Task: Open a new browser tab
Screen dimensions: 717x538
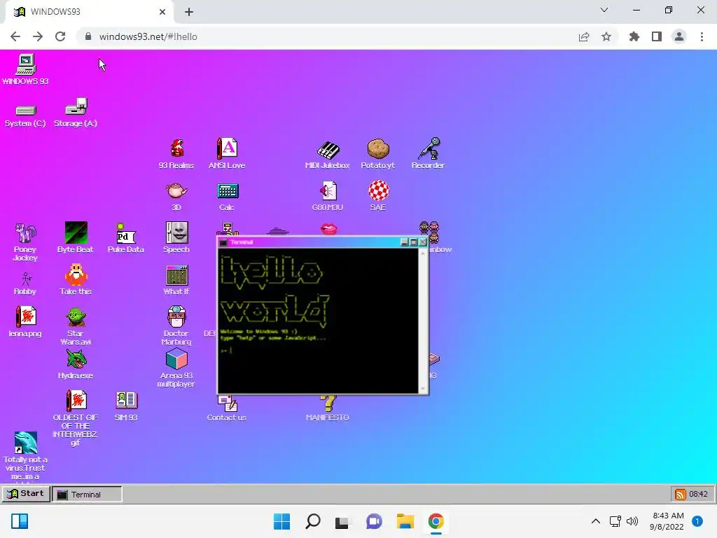Action: pos(189,12)
